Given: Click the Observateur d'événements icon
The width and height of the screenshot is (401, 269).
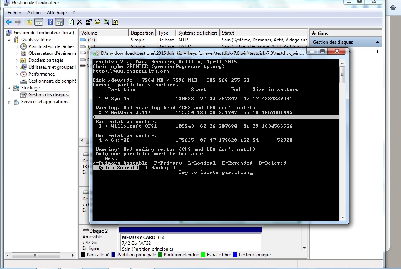Looking at the screenshot, I should [x=23, y=53].
